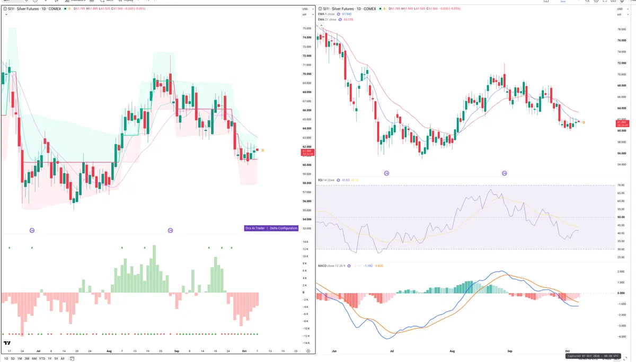Click the orange D badge in left chart header
The image size is (636, 362).
69,8
